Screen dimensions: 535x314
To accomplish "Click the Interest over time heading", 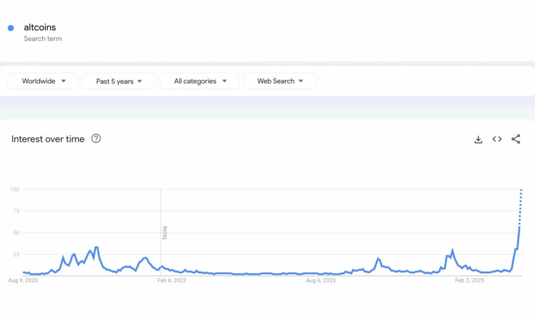I will pyautogui.click(x=48, y=139).
